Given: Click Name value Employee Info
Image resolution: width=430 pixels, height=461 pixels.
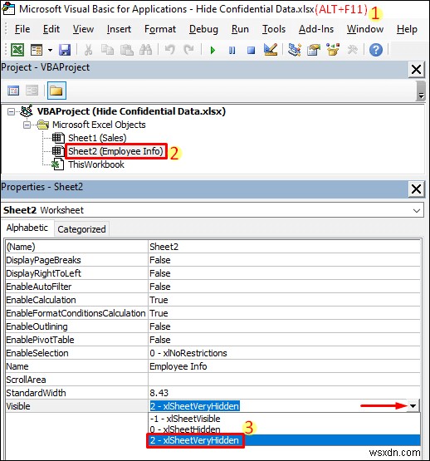Looking at the screenshot, I should 284,366.
